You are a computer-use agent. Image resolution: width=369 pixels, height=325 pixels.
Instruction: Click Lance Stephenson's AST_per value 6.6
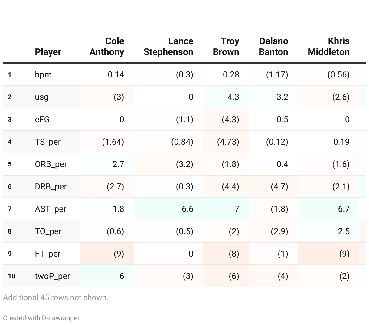(x=187, y=209)
